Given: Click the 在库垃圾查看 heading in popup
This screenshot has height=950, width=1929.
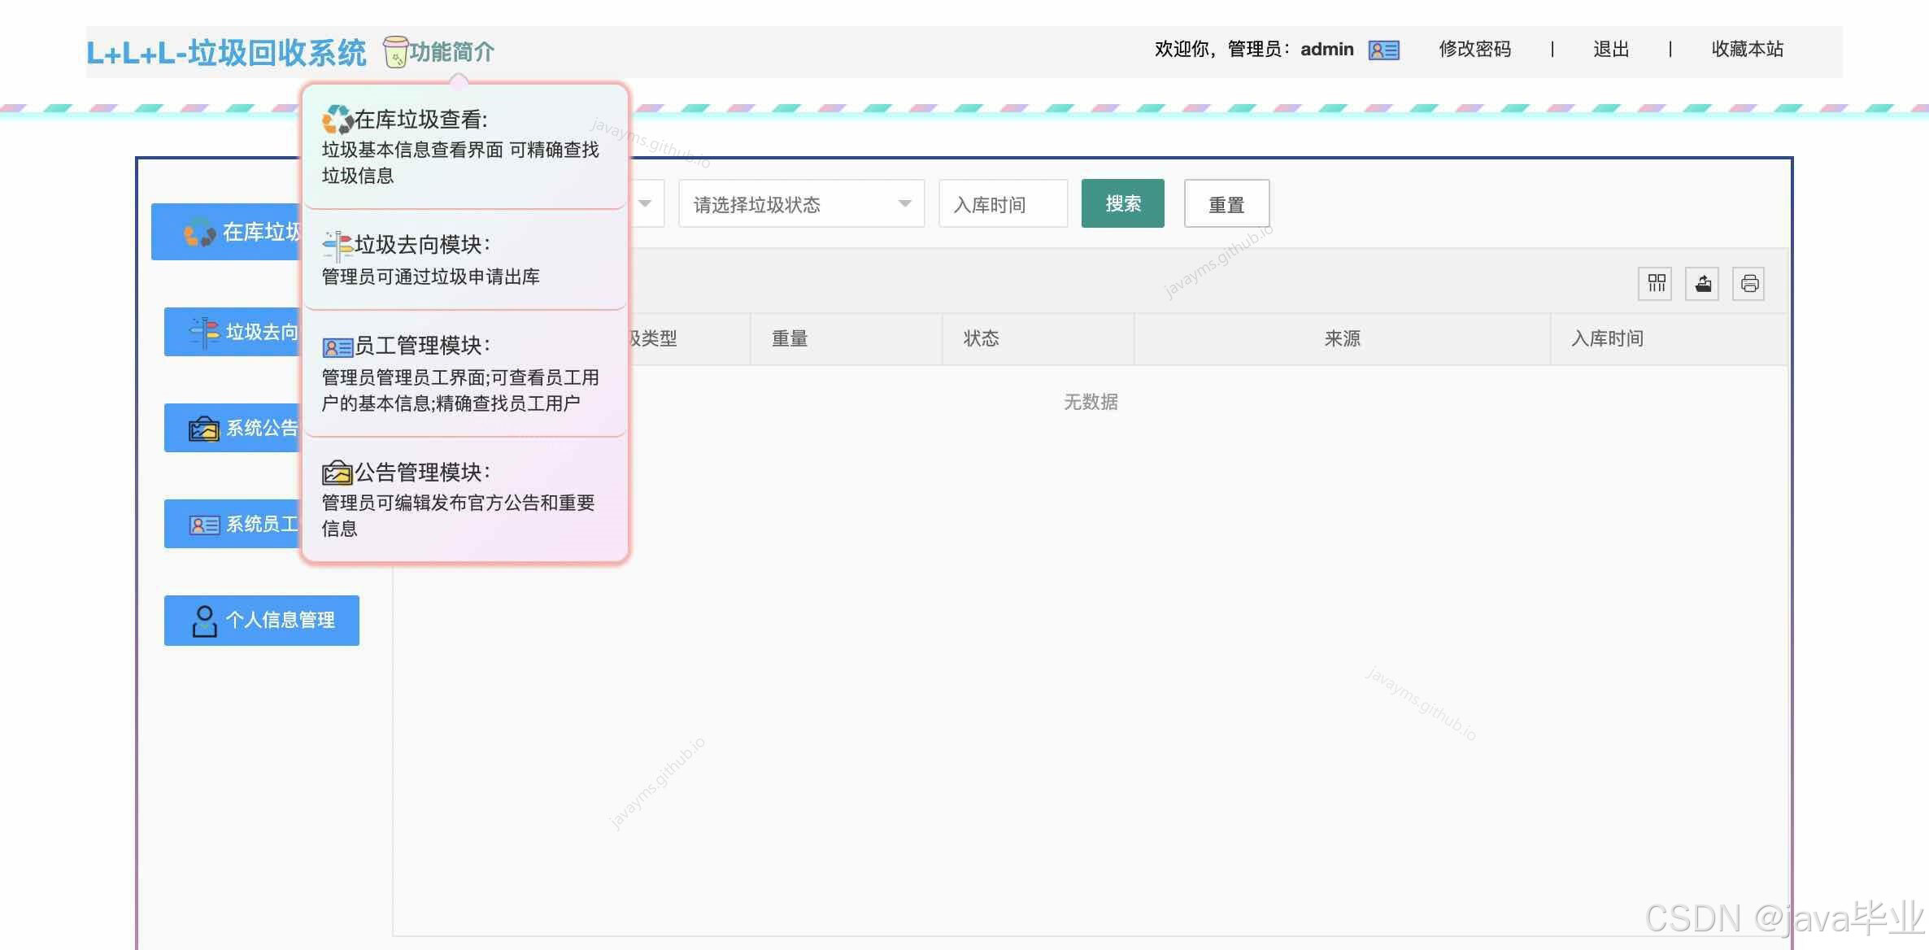Looking at the screenshot, I should click(421, 120).
